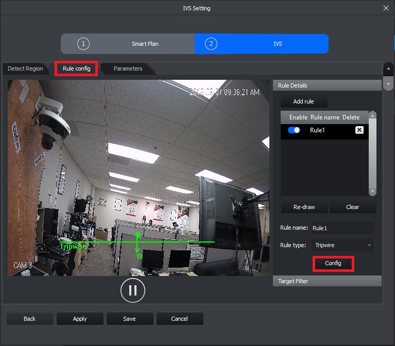
Task: Click the main panel scroll down arrow
Action: (x=388, y=84)
